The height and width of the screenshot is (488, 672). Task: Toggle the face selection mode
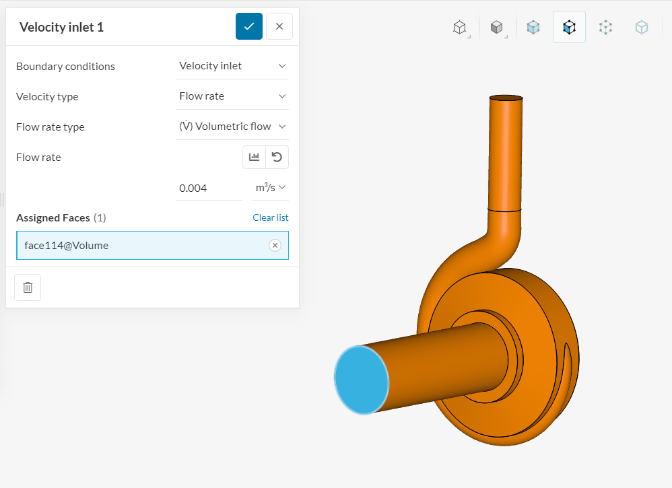click(x=569, y=28)
